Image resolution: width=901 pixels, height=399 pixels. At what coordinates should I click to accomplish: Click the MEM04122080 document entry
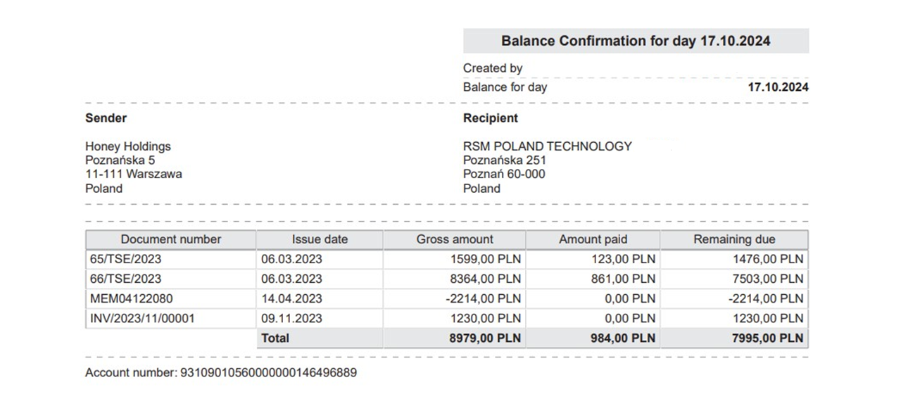pyautogui.click(x=131, y=298)
